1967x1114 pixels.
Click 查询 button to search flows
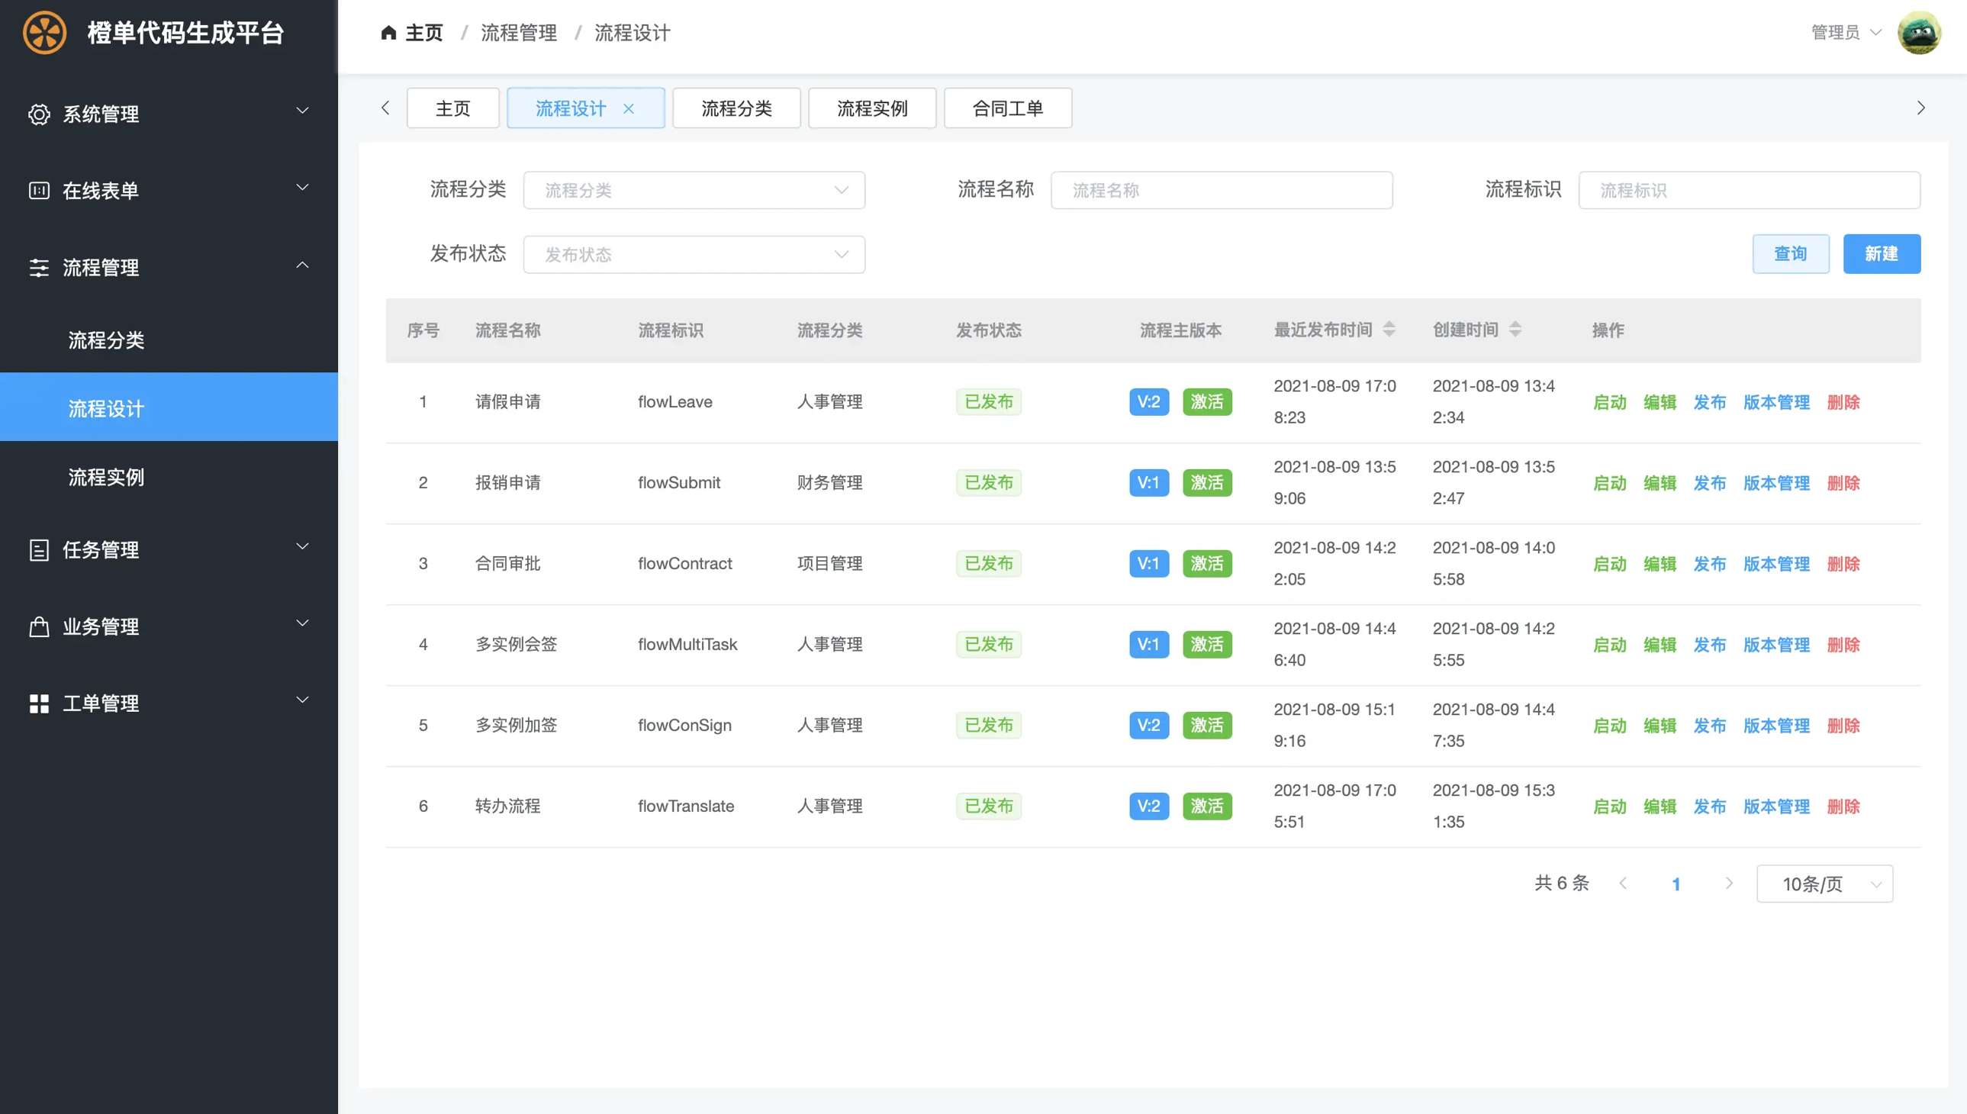coord(1790,253)
